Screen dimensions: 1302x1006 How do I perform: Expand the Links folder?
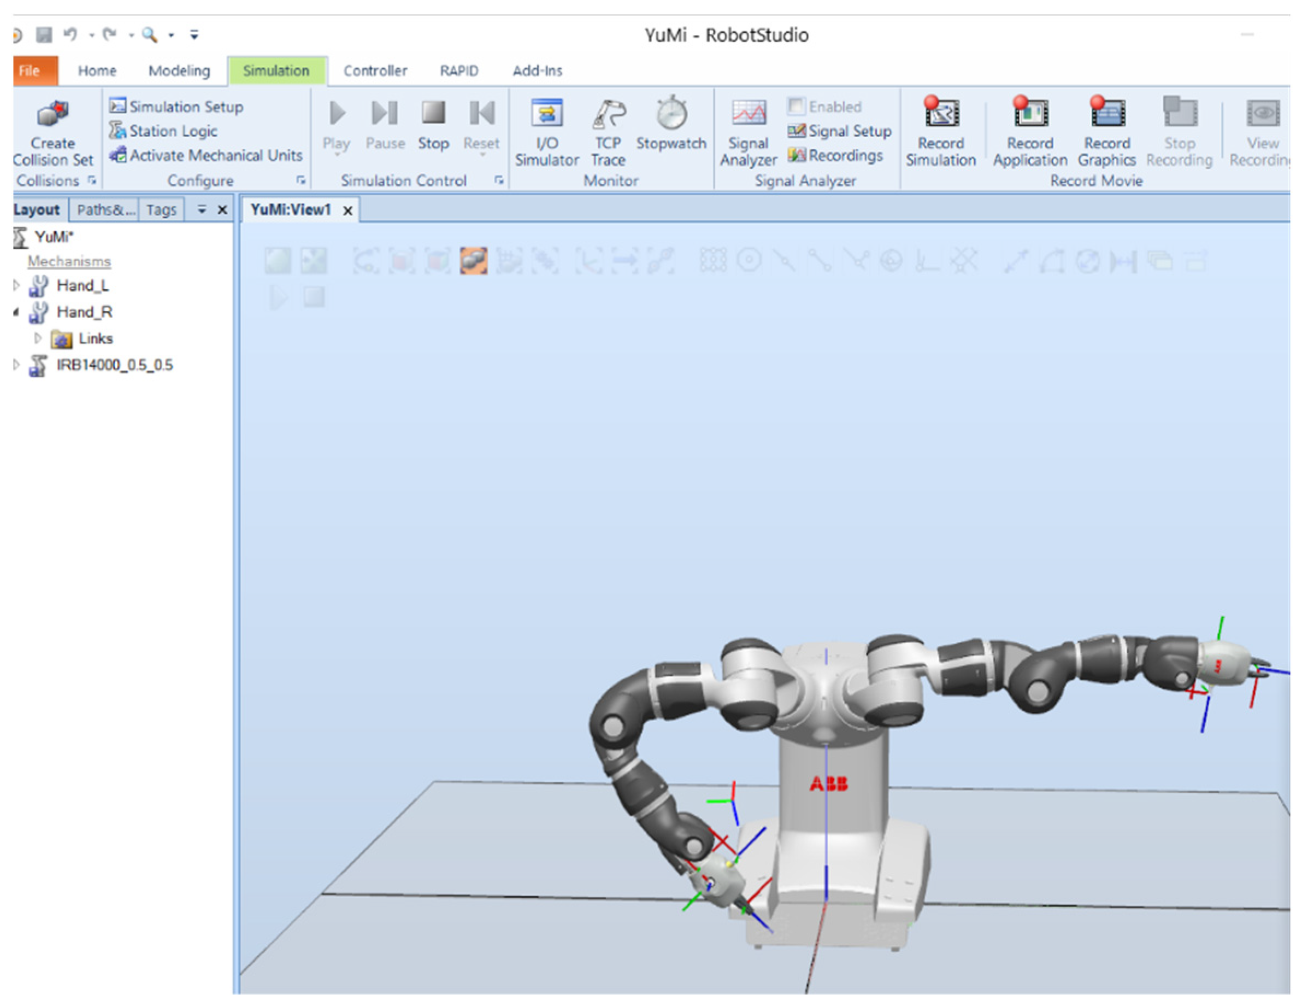(38, 338)
